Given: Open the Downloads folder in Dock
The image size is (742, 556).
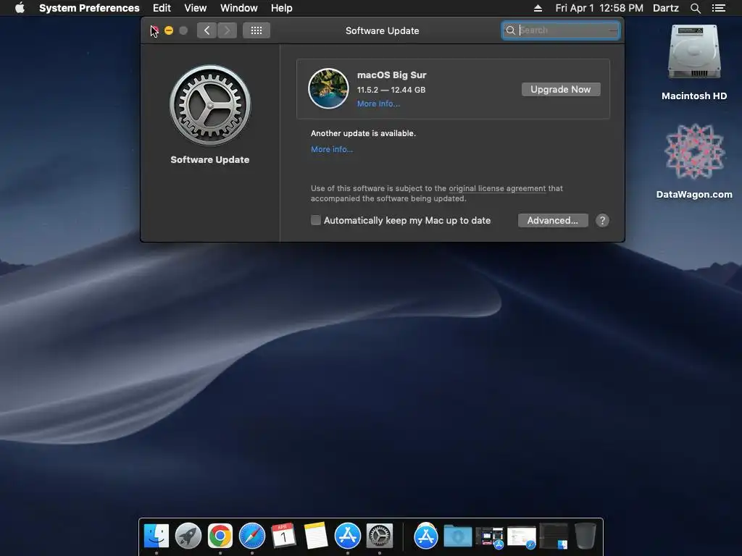Looking at the screenshot, I should (458, 536).
